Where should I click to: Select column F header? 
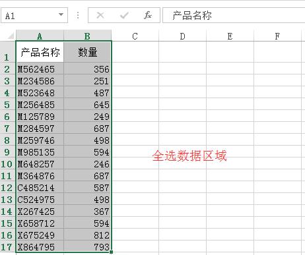(277, 36)
